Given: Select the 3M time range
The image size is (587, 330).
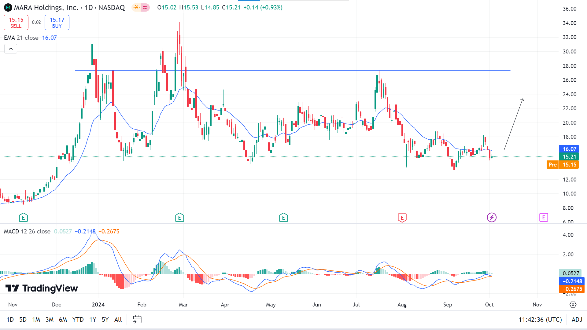Looking at the screenshot, I should pyautogui.click(x=50, y=320).
